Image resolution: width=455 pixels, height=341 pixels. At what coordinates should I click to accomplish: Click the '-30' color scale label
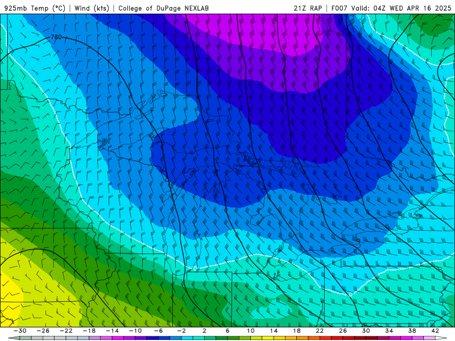20,331
